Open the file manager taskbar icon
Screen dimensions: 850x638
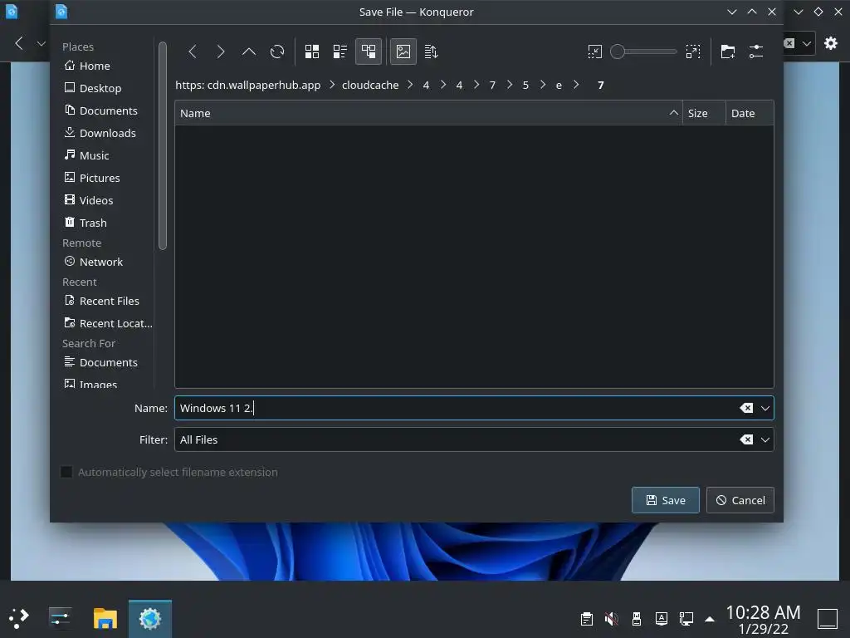click(x=105, y=618)
